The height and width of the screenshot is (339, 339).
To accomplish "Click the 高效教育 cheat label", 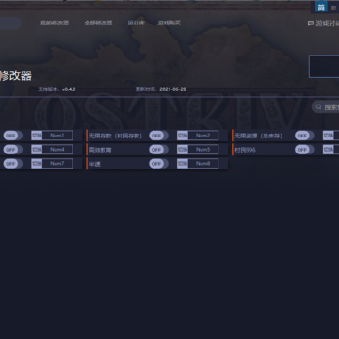I will (100, 150).
